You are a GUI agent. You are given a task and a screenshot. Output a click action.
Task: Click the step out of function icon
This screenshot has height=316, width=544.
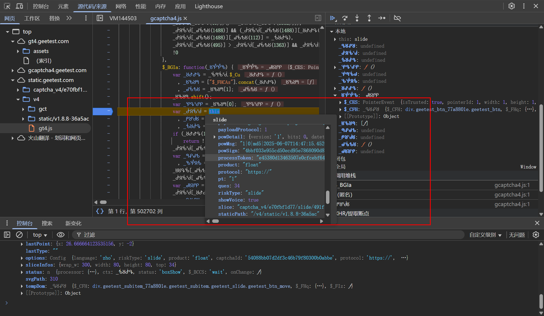click(369, 18)
